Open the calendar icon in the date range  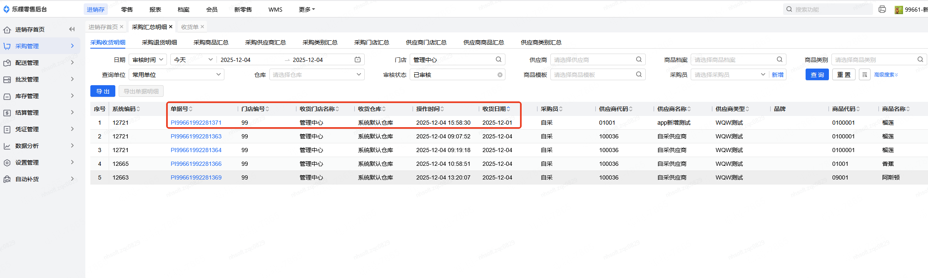coord(357,60)
